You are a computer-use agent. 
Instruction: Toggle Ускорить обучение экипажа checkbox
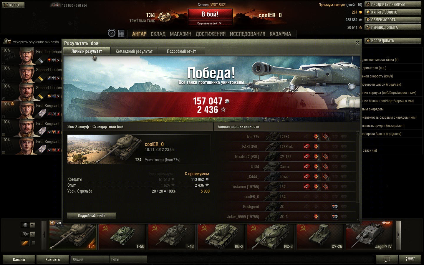[x=9, y=42]
